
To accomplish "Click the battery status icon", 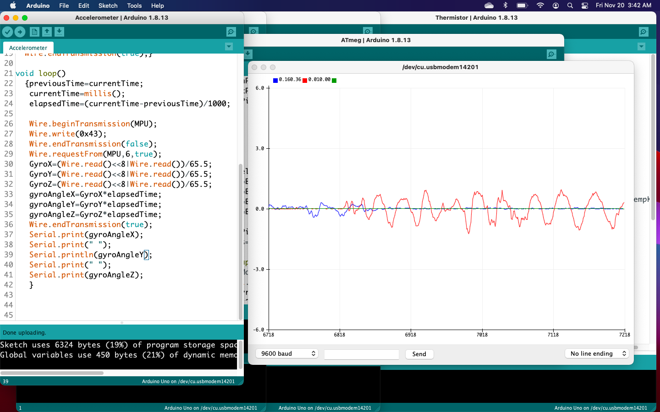I will point(522,5).
